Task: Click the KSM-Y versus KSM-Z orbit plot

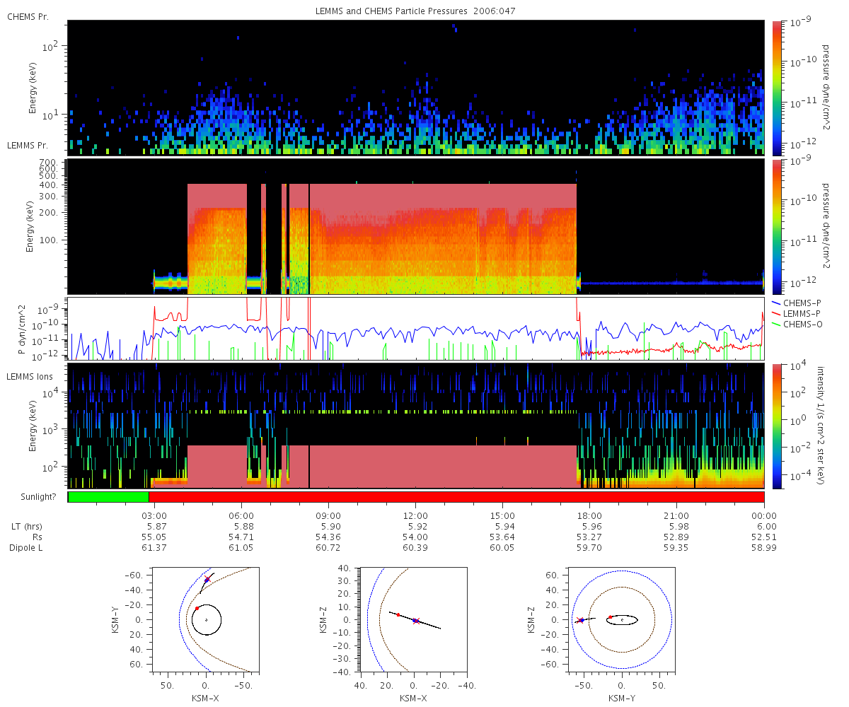Action: pos(622,619)
